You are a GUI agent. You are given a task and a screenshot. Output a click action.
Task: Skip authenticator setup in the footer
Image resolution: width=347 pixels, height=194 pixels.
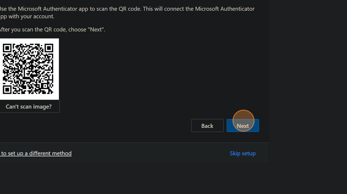tap(242, 153)
